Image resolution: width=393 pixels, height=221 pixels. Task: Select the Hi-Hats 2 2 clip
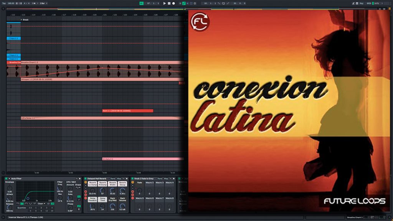click(143, 159)
